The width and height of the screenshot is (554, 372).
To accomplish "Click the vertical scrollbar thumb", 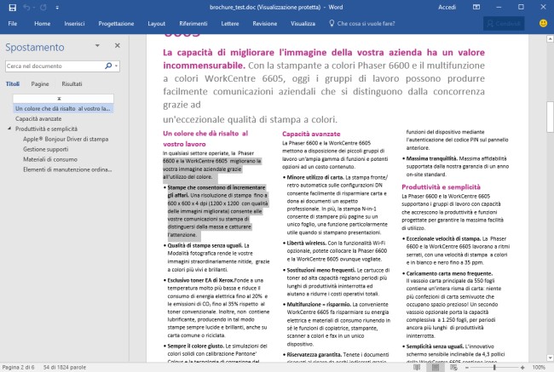I will tap(550, 117).
